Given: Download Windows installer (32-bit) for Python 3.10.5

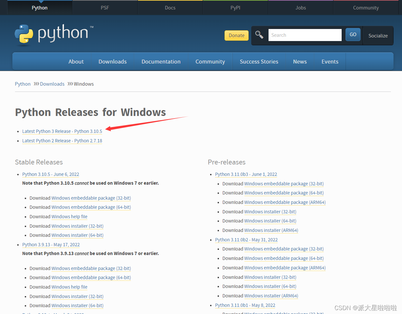Looking at the screenshot, I should (x=77, y=226).
